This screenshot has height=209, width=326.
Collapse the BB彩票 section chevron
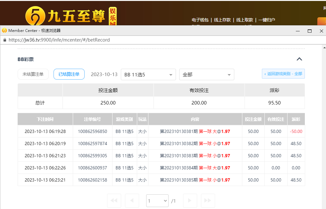click(x=299, y=59)
